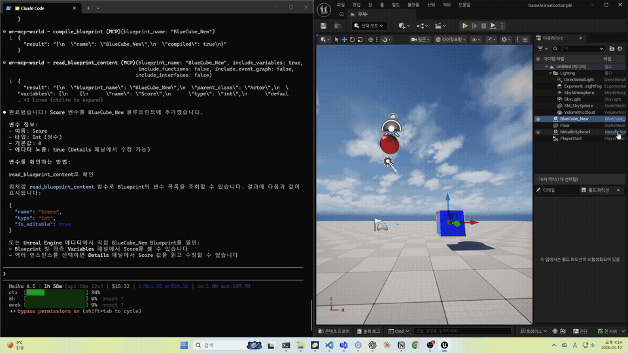
Task: Toggle world/local coordinate globe icon
Action: 370,40
